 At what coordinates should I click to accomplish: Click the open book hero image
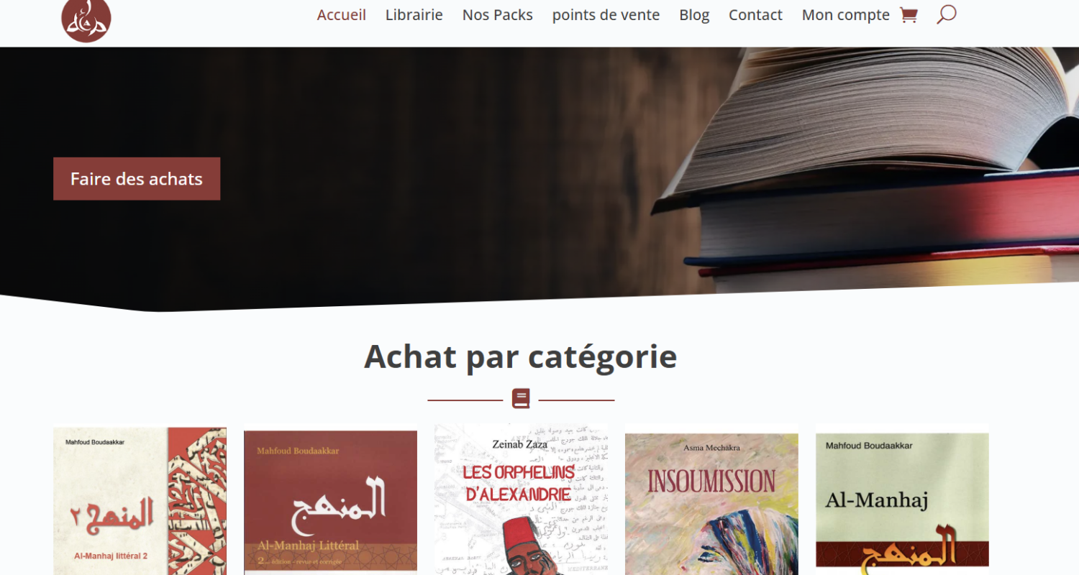863,170
